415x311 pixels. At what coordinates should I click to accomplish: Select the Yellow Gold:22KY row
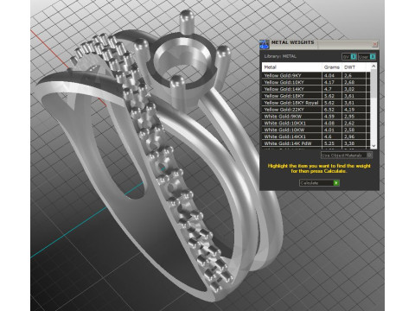tap(316, 110)
